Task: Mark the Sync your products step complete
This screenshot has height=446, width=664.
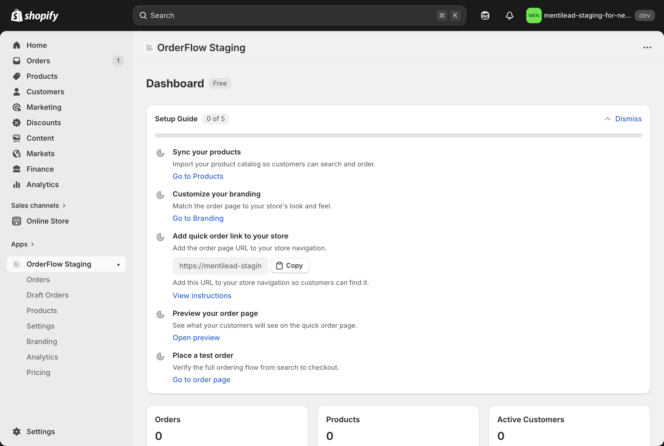Action: click(160, 153)
